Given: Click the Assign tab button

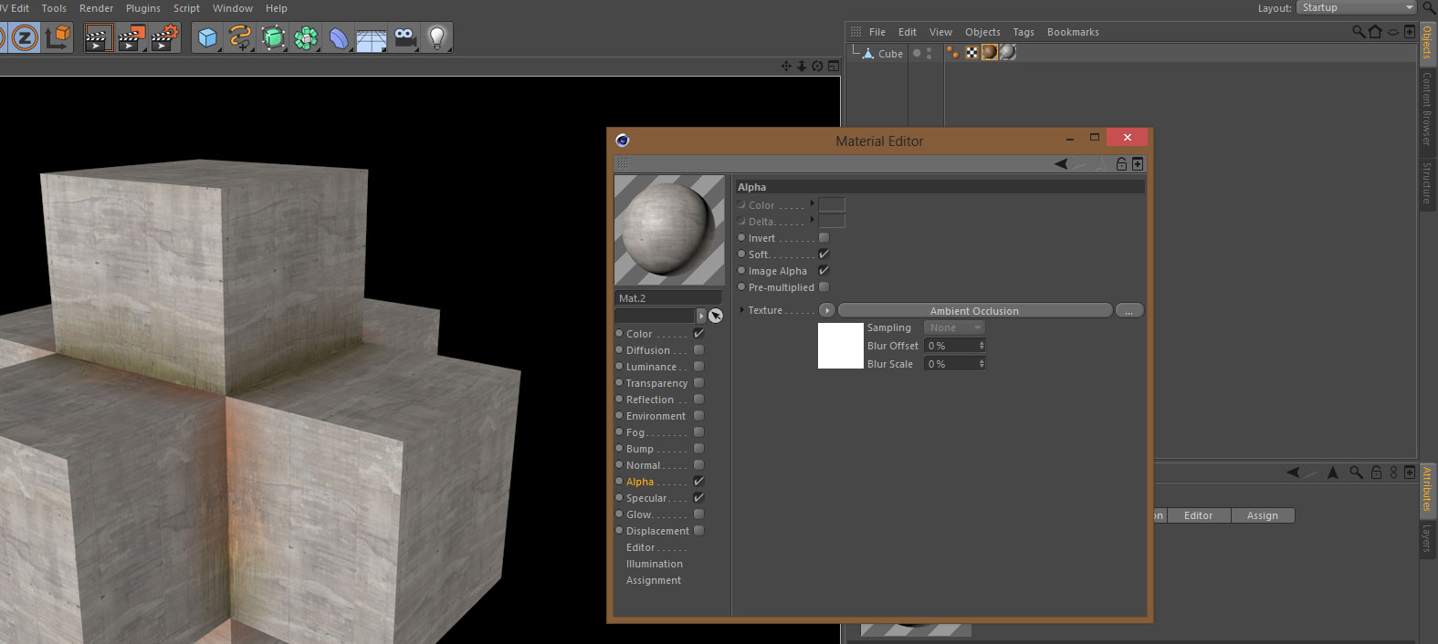Looking at the screenshot, I should pos(1262,515).
